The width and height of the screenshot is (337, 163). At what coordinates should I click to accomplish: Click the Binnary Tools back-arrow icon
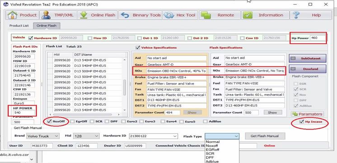(125, 15)
